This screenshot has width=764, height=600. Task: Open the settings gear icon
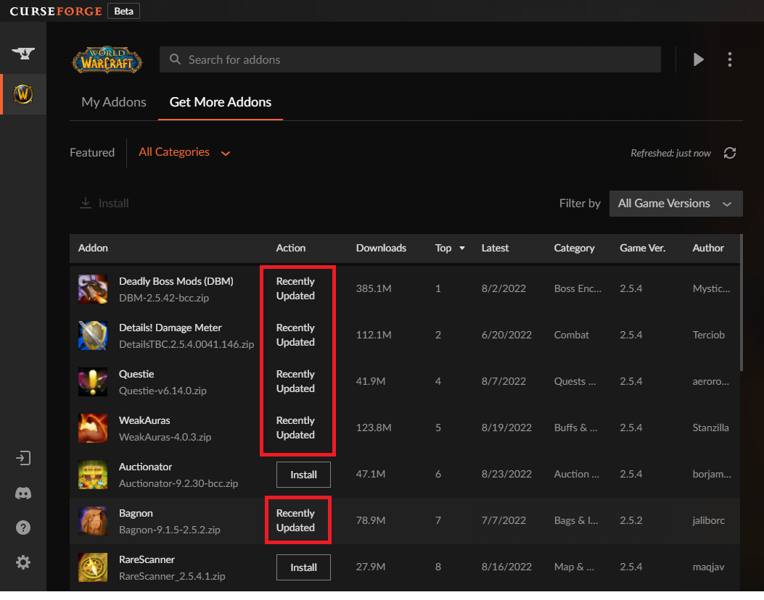23,562
